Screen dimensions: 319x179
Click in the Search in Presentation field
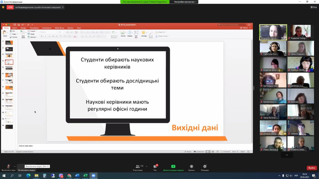pyautogui.click(x=231, y=25)
